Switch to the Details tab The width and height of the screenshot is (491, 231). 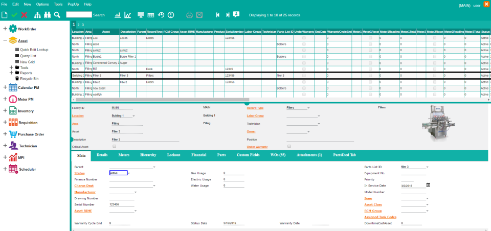click(x=102, y=155)
